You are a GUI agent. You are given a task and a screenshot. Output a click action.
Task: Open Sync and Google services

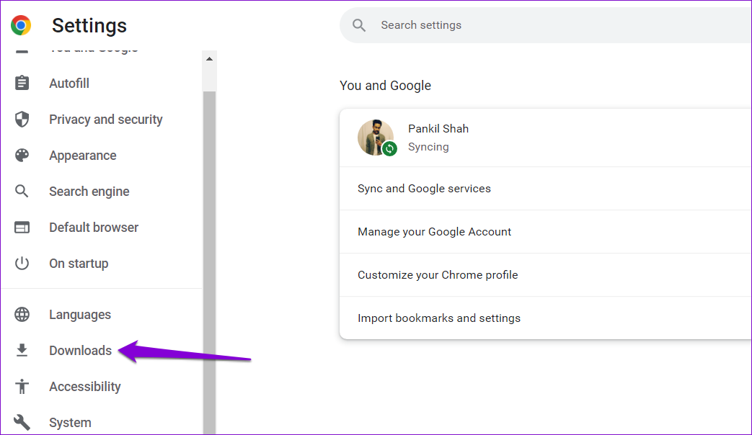click(x=545, y=188)
